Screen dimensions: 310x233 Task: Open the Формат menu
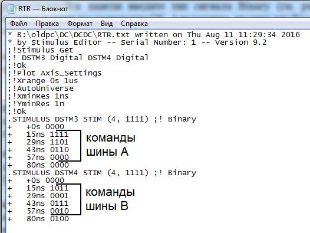[80, 24]
